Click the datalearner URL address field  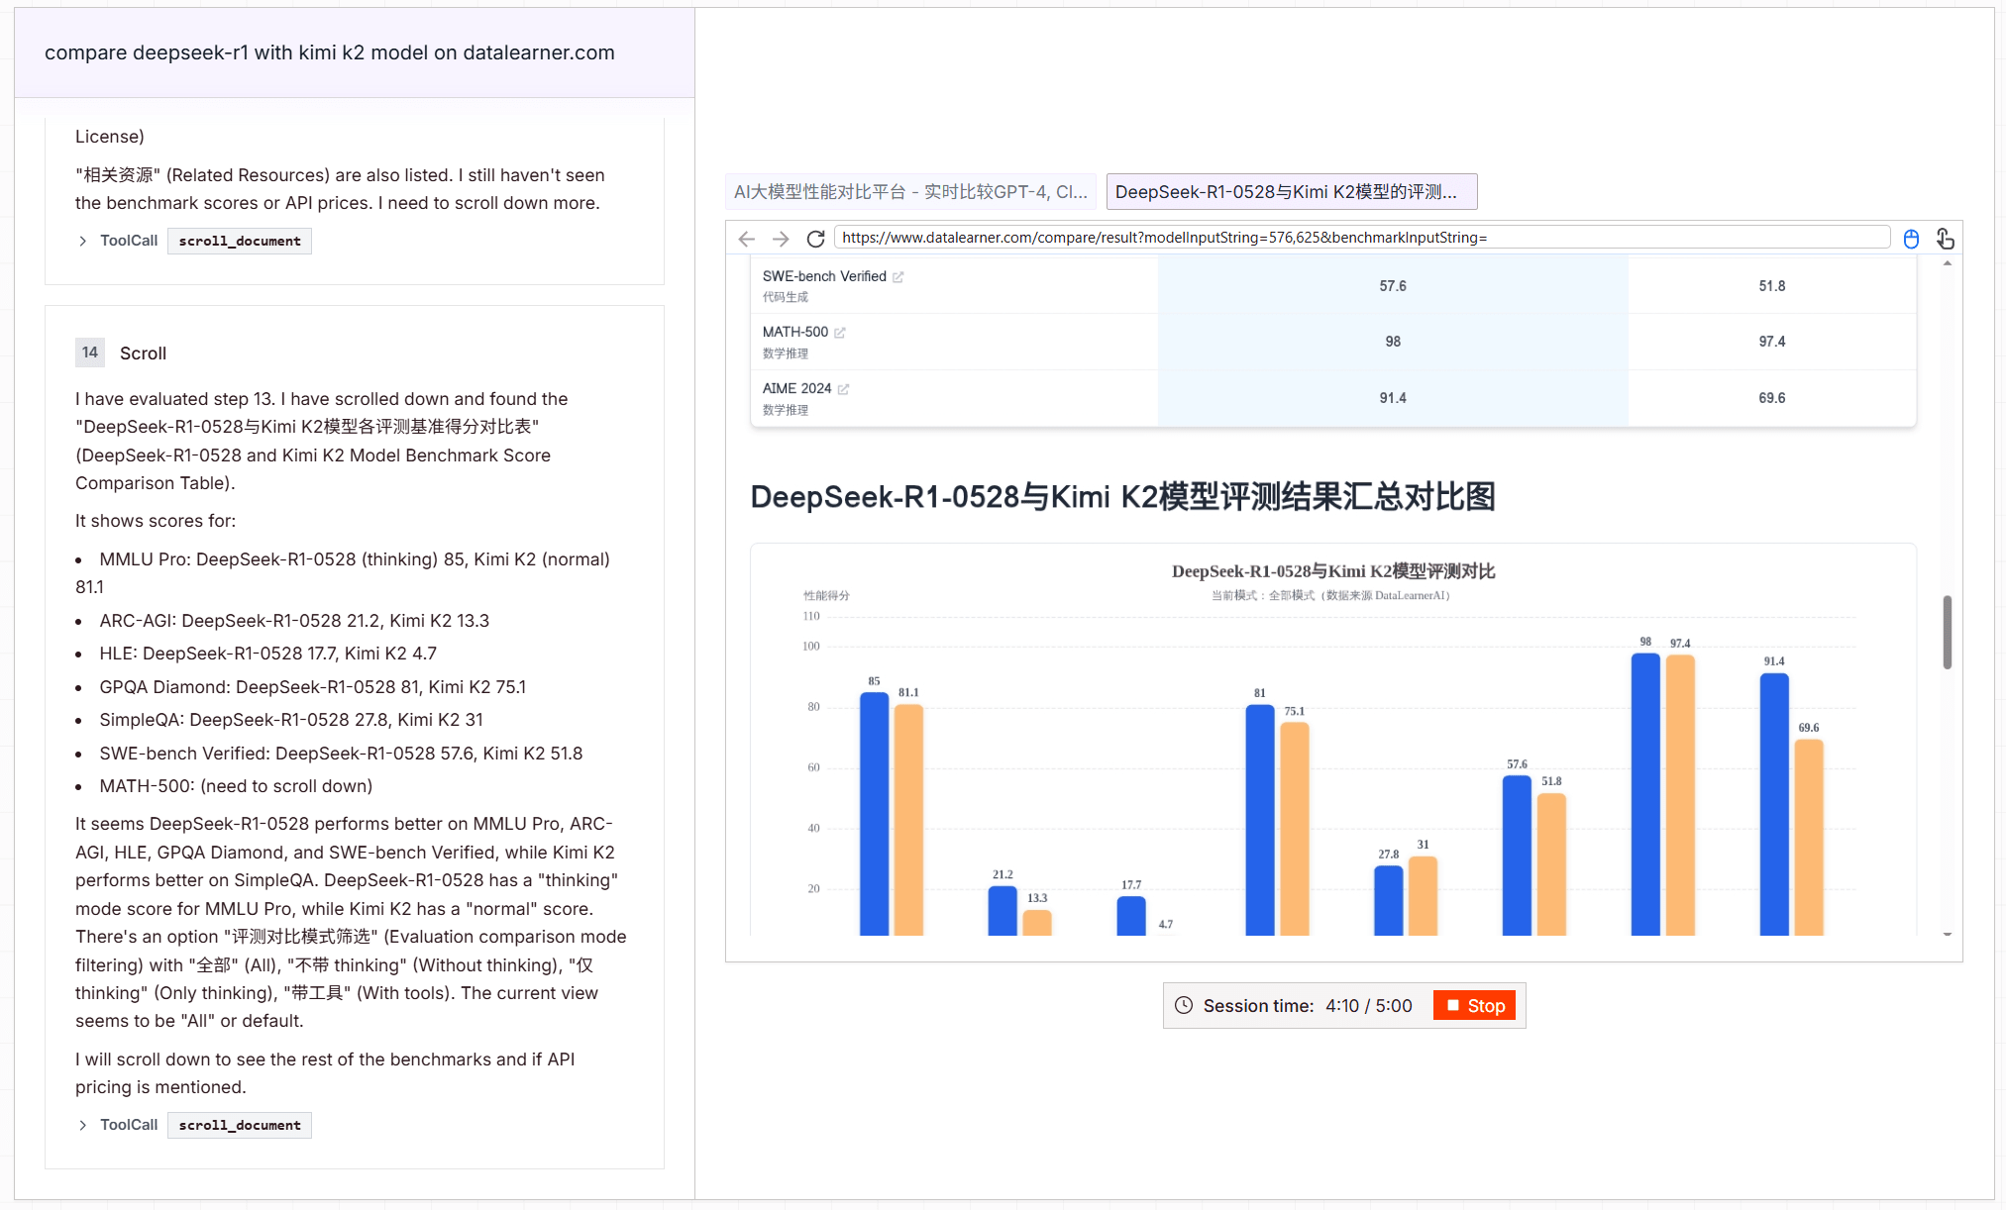pyautogui.click(x=1361, y=238)
